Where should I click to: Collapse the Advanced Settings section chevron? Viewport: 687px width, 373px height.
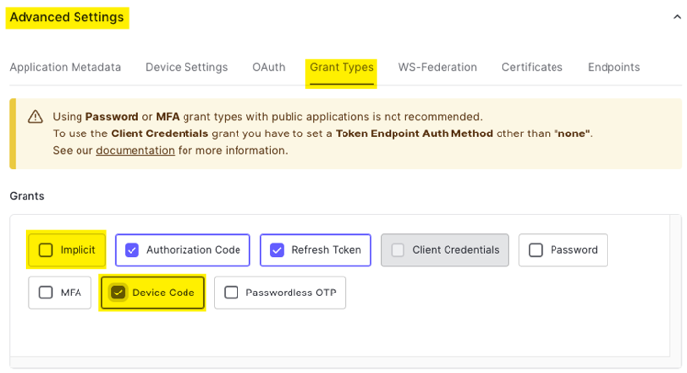[x=677, y=17]
